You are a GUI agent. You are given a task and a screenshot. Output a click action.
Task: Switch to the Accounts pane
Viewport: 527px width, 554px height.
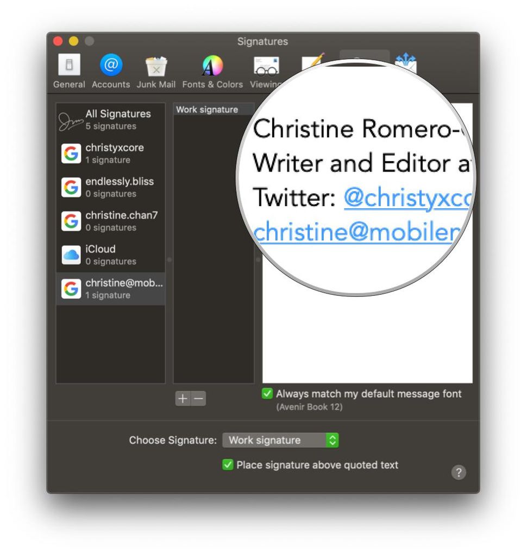pos(110,66)
